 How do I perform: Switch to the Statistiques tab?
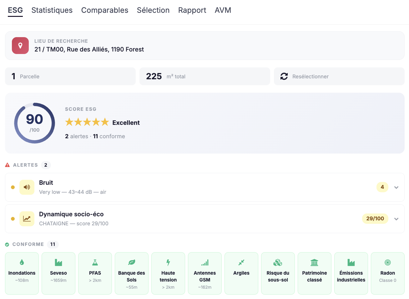(52, 10)
